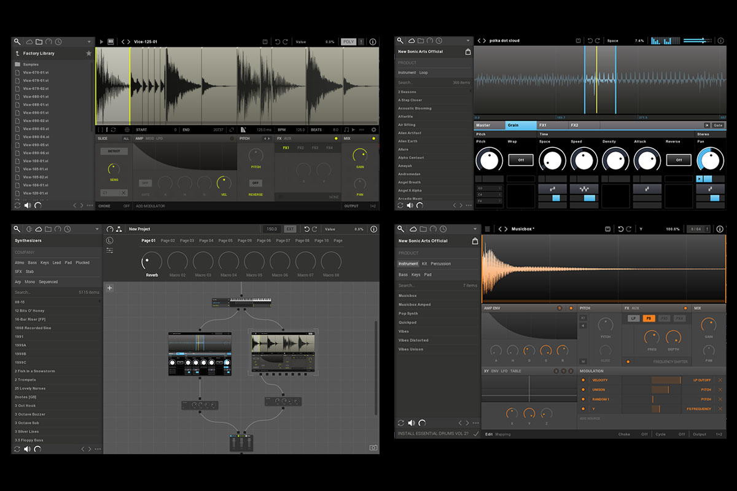The height and width of the screenshot is (491, 737).
Task: Click camera icon in patch canvas corner
Action: coord(373,448)
